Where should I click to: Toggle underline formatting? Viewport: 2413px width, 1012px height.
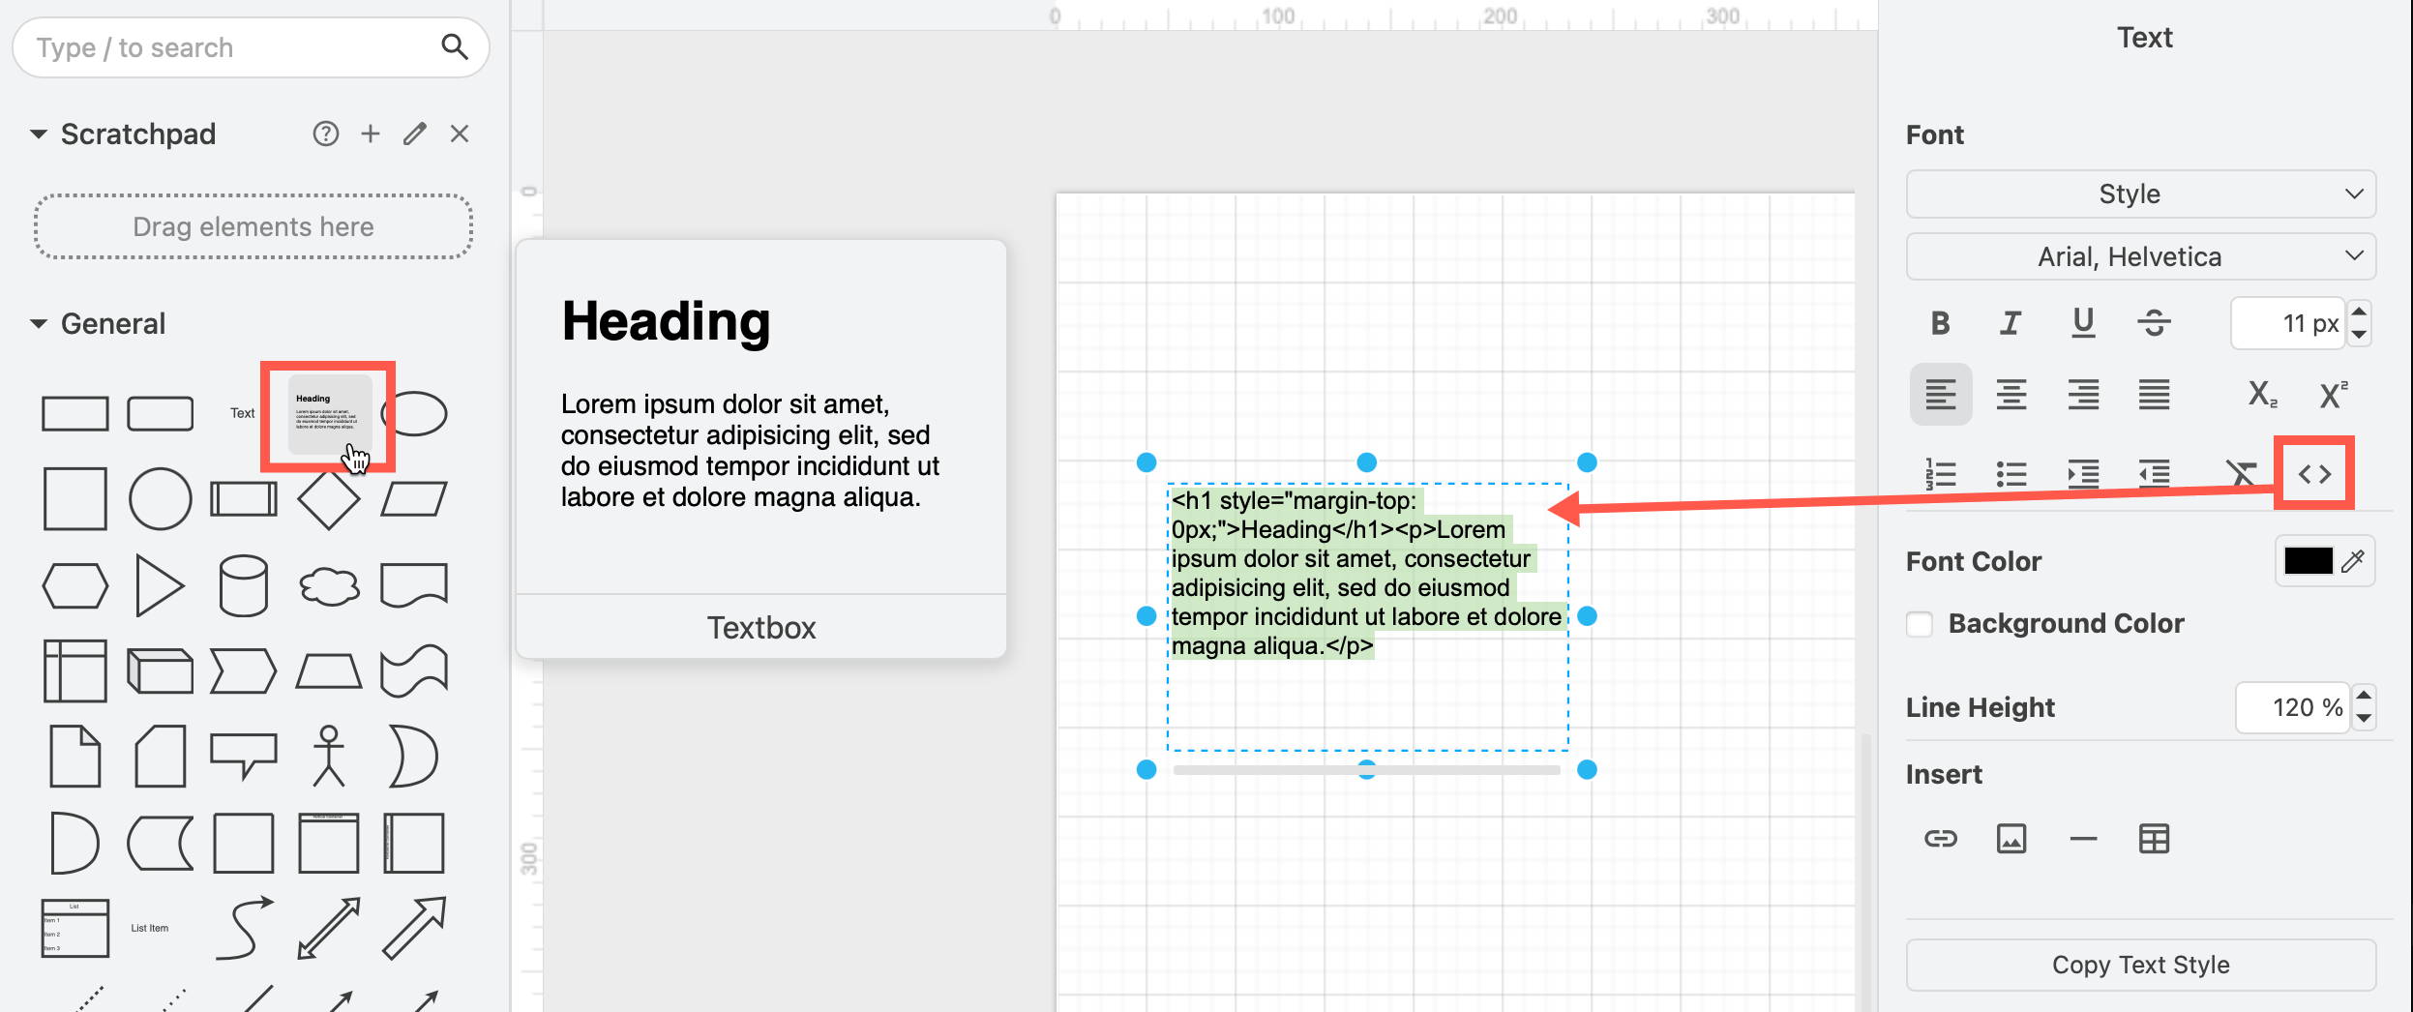point(2083,323)
